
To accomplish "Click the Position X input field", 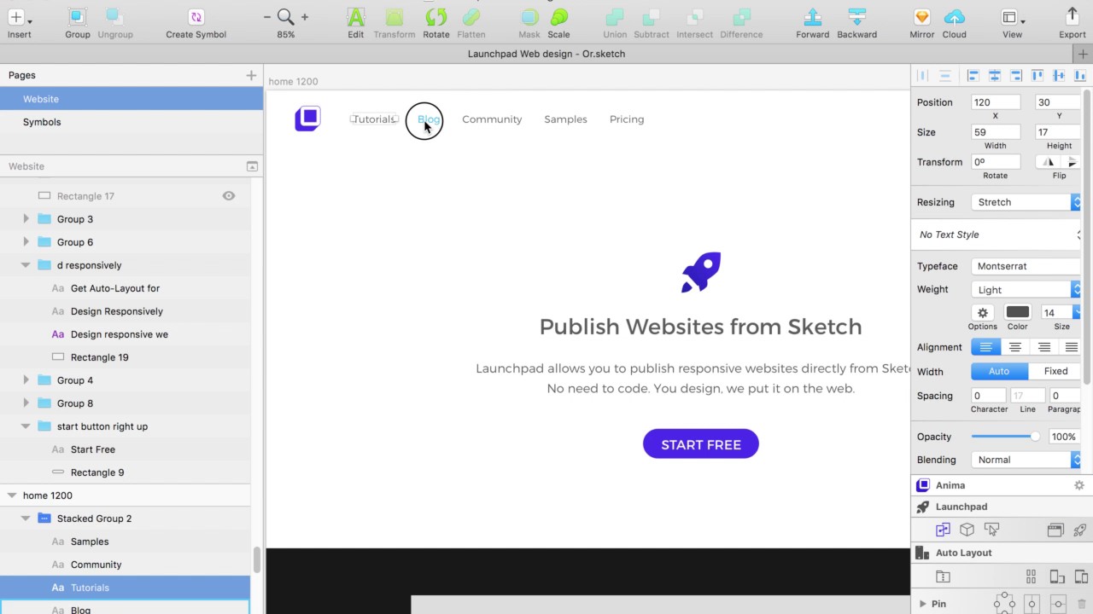I will (995, 102).
